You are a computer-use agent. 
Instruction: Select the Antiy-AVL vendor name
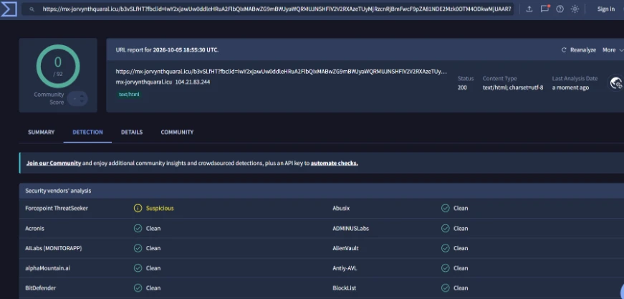click(x=345, y=268)
